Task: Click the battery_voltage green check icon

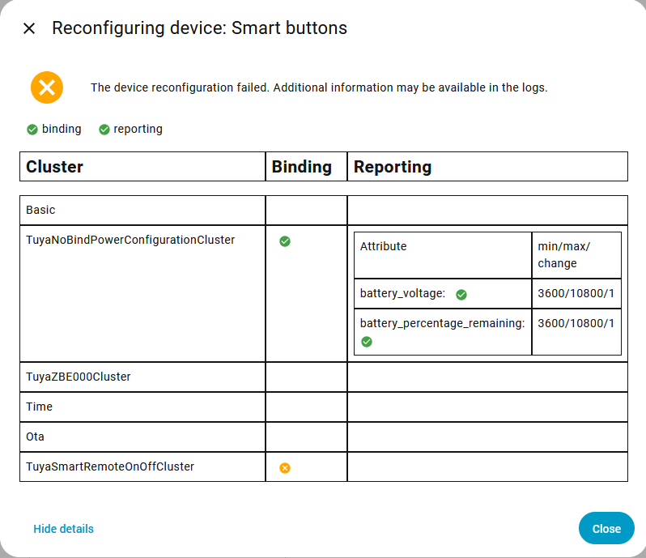Action: point(461,294)
